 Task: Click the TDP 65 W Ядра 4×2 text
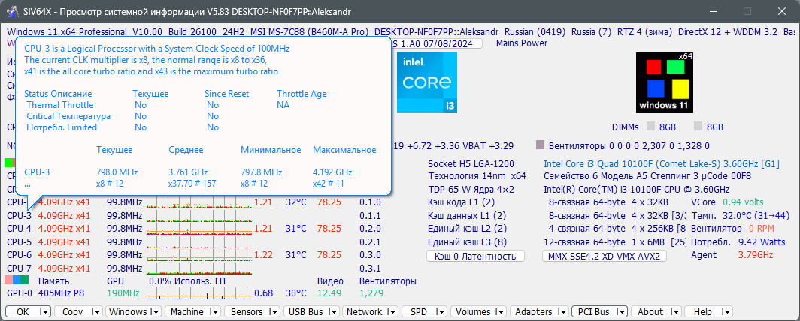point(471,190)
